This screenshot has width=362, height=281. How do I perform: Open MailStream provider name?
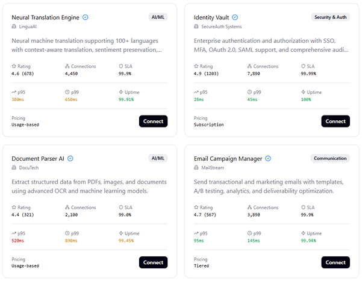tap(213, 168)
